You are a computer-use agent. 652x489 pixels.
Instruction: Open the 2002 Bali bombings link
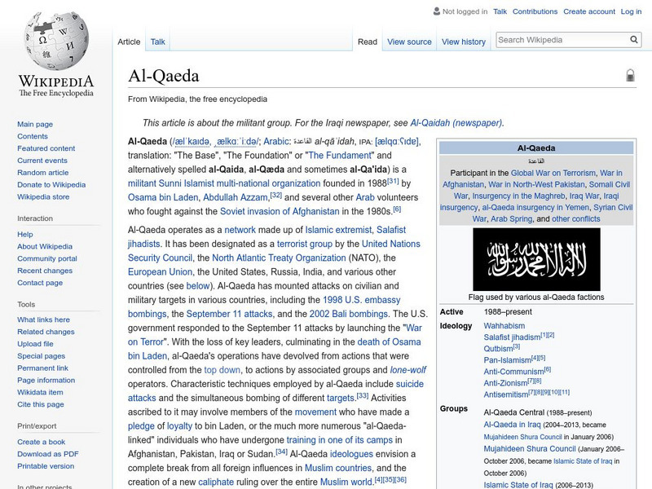coord(349,314)
